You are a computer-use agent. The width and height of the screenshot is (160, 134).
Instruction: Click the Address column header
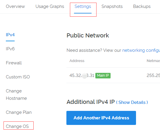pyautogui.click(x=77, y=61)
